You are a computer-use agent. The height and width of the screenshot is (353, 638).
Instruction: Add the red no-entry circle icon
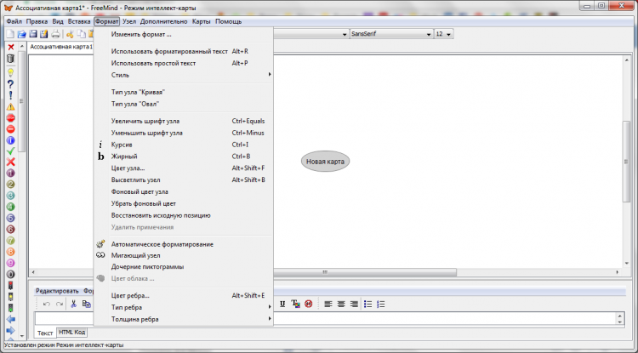11,129
